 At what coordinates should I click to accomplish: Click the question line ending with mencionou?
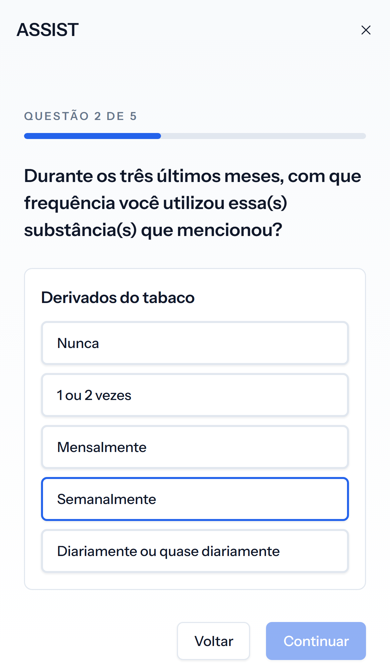tap(153, 230)
